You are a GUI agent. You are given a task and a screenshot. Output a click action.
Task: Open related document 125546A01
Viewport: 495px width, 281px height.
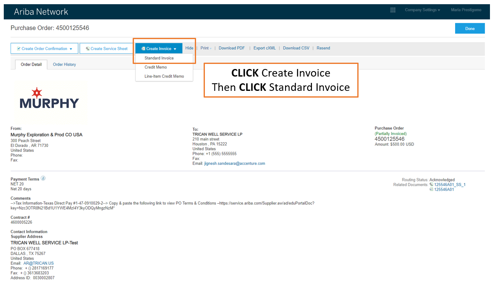pos(444,190)
